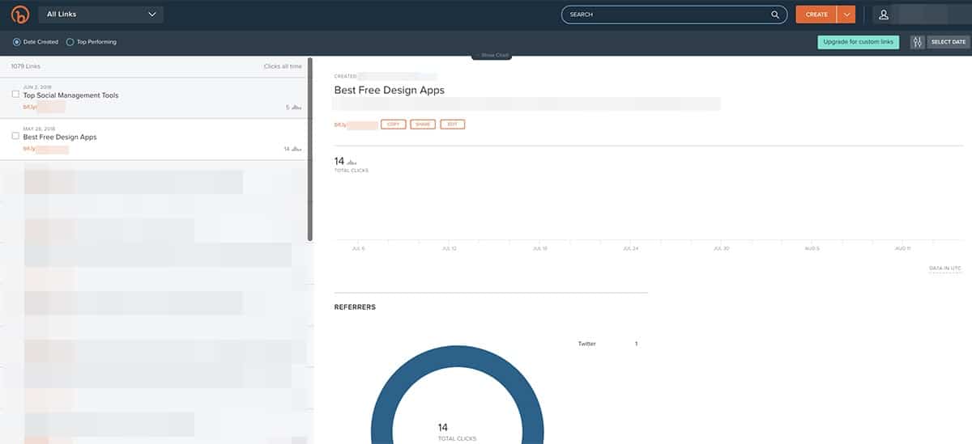Screen dimensions: 972x444
Task: Click the list chart icon beside 14 clicks
Action: click(296, 149)
